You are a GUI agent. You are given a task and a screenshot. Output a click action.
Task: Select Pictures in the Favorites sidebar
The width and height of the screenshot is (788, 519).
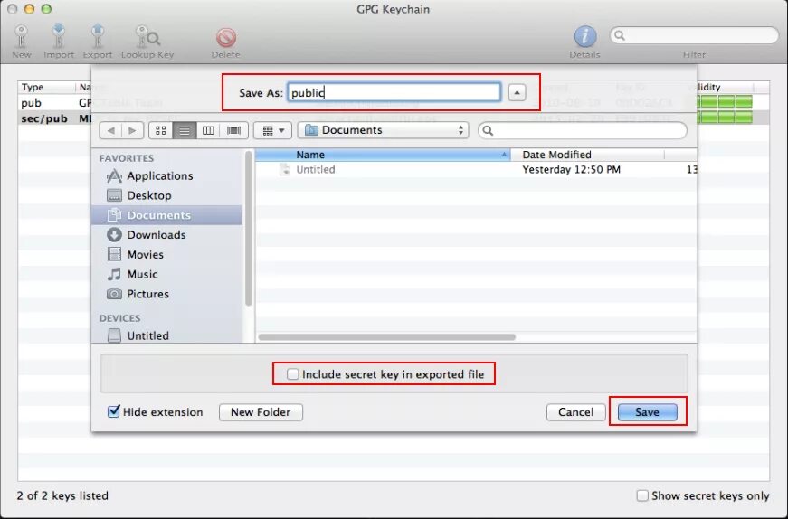pyautogui.click(x=166, y=294)
